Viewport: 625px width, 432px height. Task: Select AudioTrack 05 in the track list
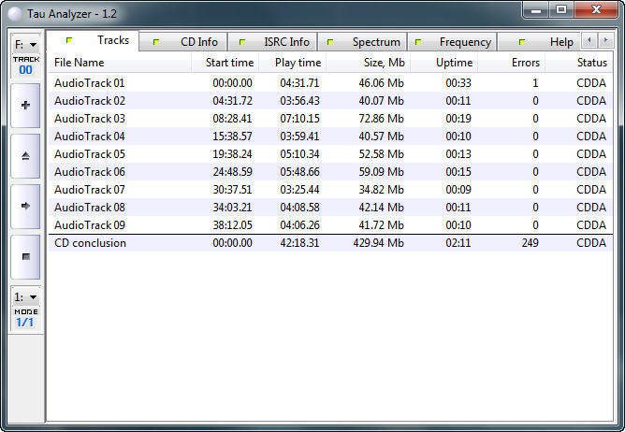tap(90, 154)
